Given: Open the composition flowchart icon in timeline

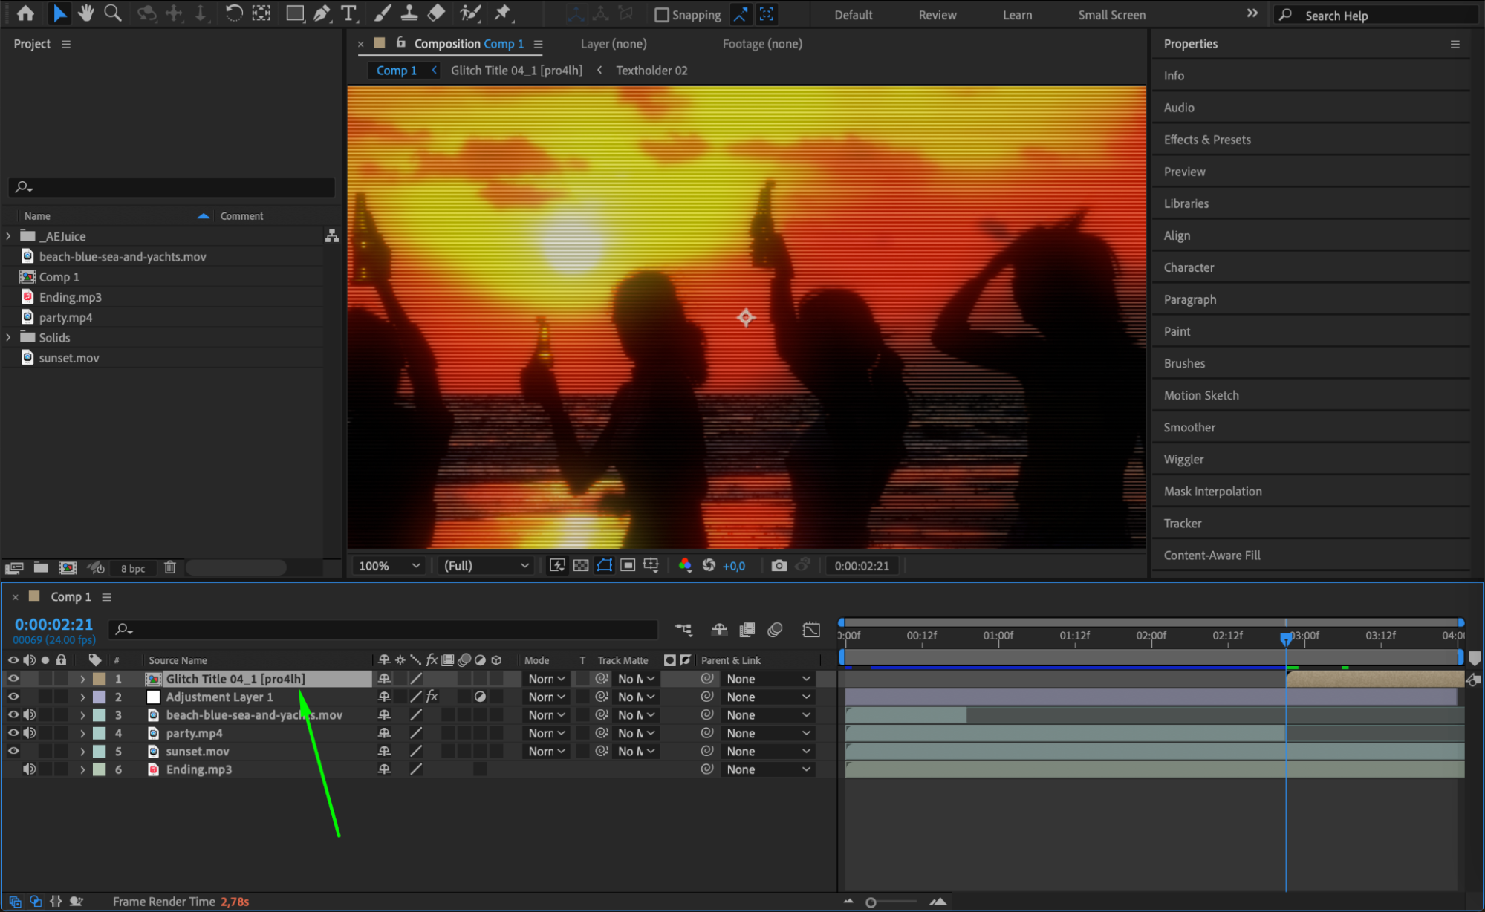Looking at the screenshot, I should (683, 630).
